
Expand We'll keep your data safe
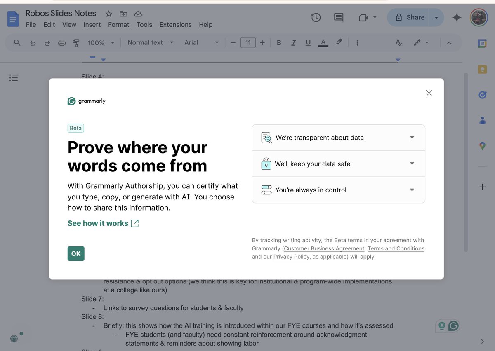click(x=338, y=164)
